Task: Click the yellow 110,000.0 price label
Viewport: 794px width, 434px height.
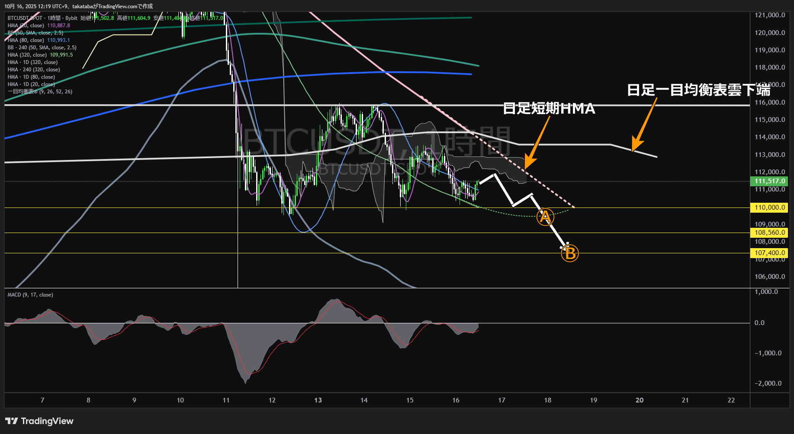Action: [769, 207]
